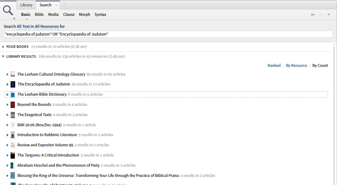The height and width of the screenshot is (185, 337).
Task: Select the Syntax search type
Action: point(100,14)
